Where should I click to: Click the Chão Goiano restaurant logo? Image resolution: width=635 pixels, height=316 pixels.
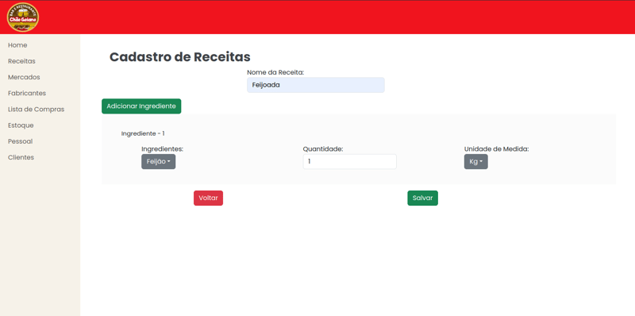[x=23, y=17]
